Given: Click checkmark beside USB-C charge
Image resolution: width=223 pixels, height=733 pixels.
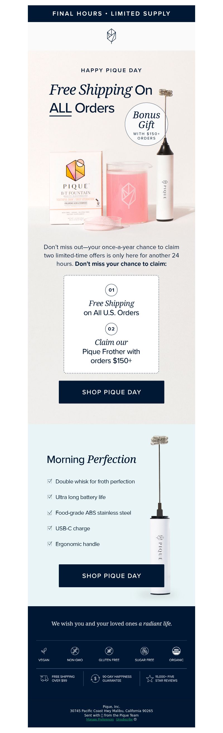Looking at the screenshot, I should (x=50, y=528).
